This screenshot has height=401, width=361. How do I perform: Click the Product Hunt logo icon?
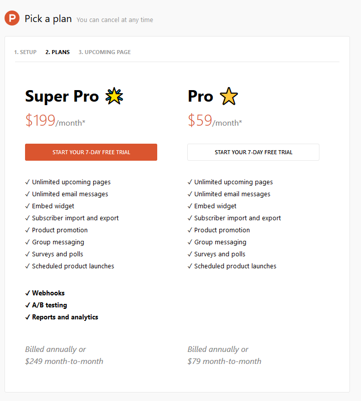coord(12,18)
